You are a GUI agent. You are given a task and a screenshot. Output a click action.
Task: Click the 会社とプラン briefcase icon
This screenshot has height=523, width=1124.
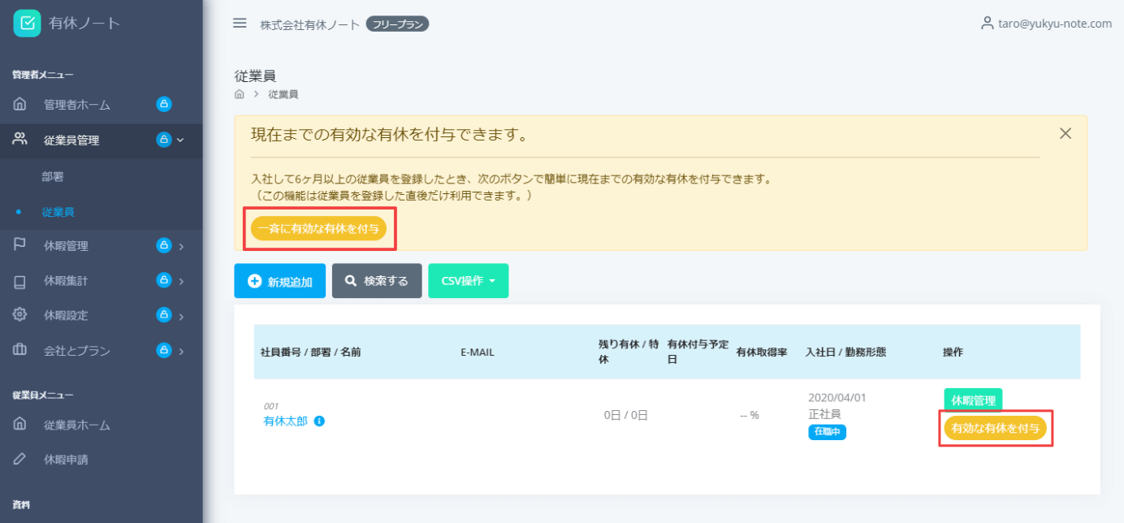point(19,351)
